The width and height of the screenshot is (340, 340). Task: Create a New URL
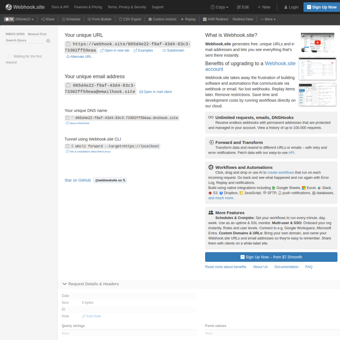264,7
